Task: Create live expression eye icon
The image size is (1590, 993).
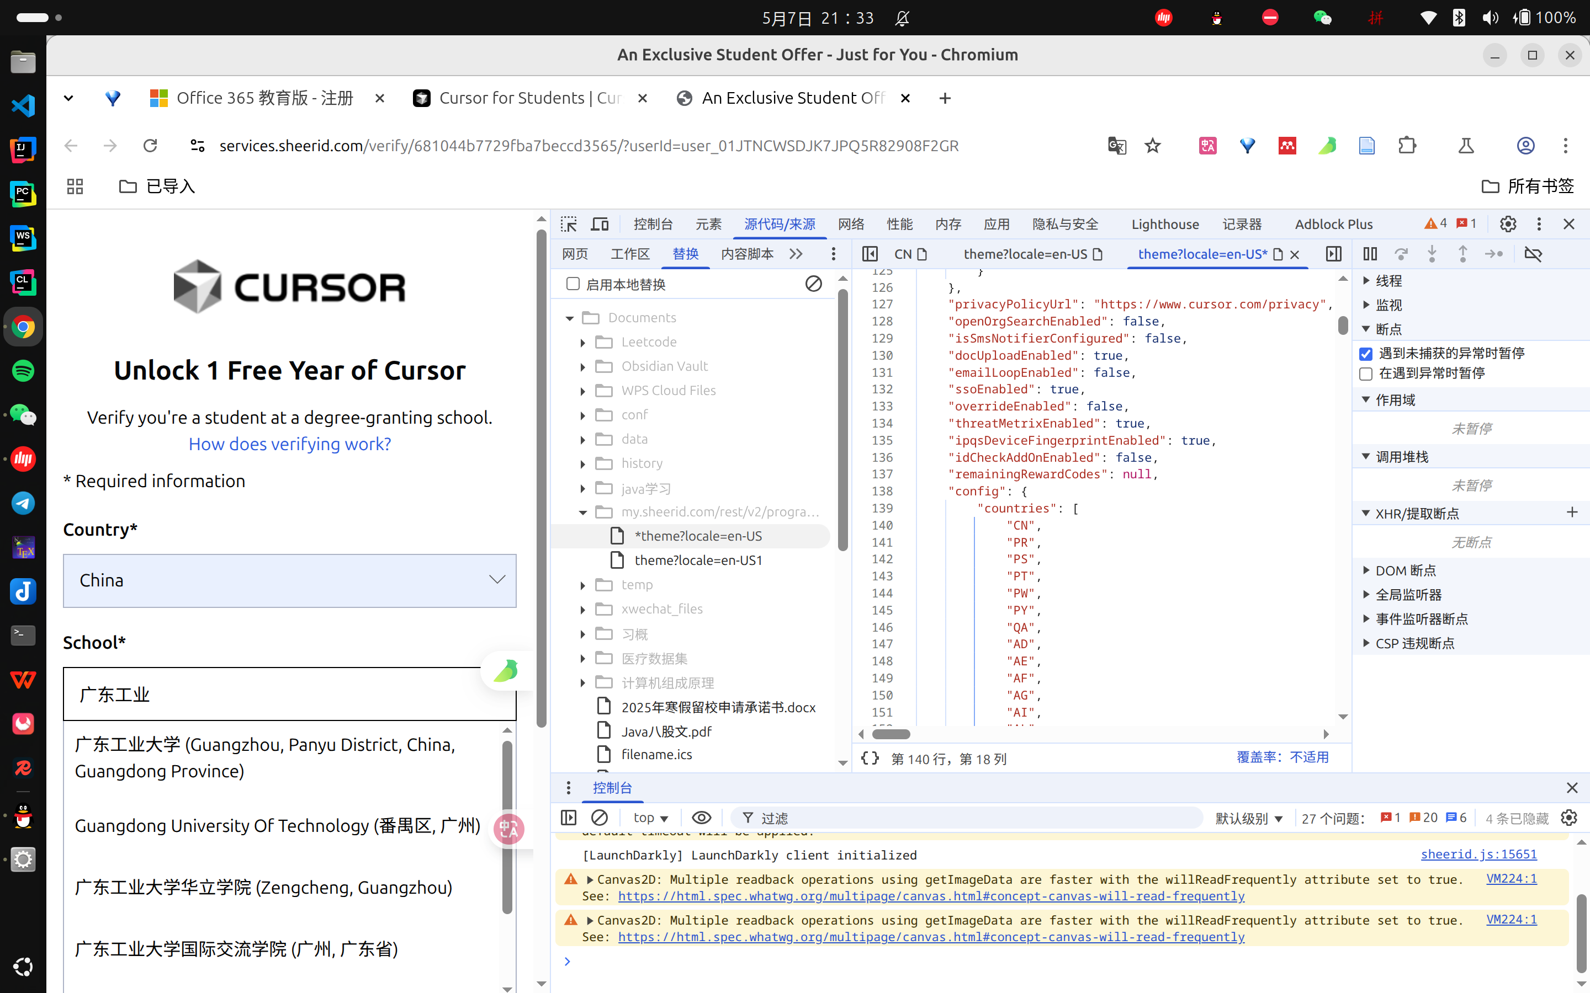Action: click(701, 818)
